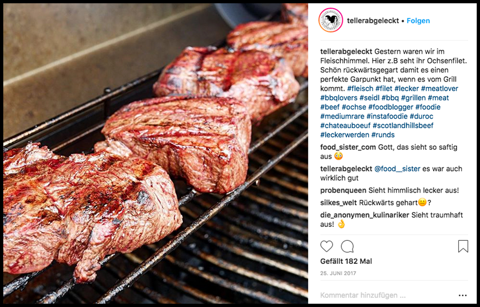Open tellerabgeleckt username in the header
This screenshot has width=480, height=307.
click(373, 21)
